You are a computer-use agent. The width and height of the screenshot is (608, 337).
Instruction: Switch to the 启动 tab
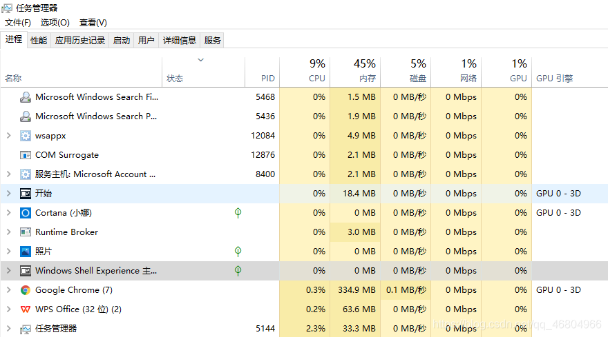122,40
